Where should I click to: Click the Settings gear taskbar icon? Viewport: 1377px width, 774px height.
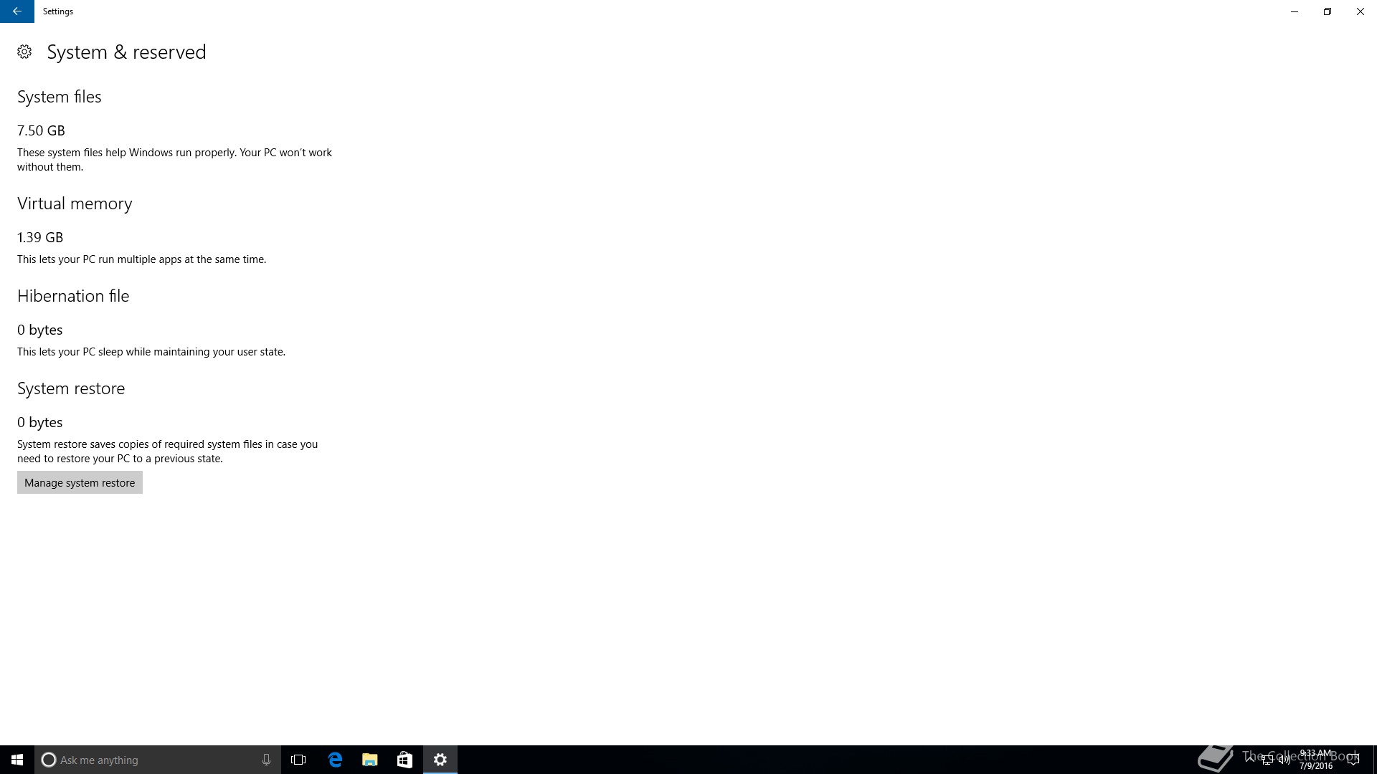[440, 760]
